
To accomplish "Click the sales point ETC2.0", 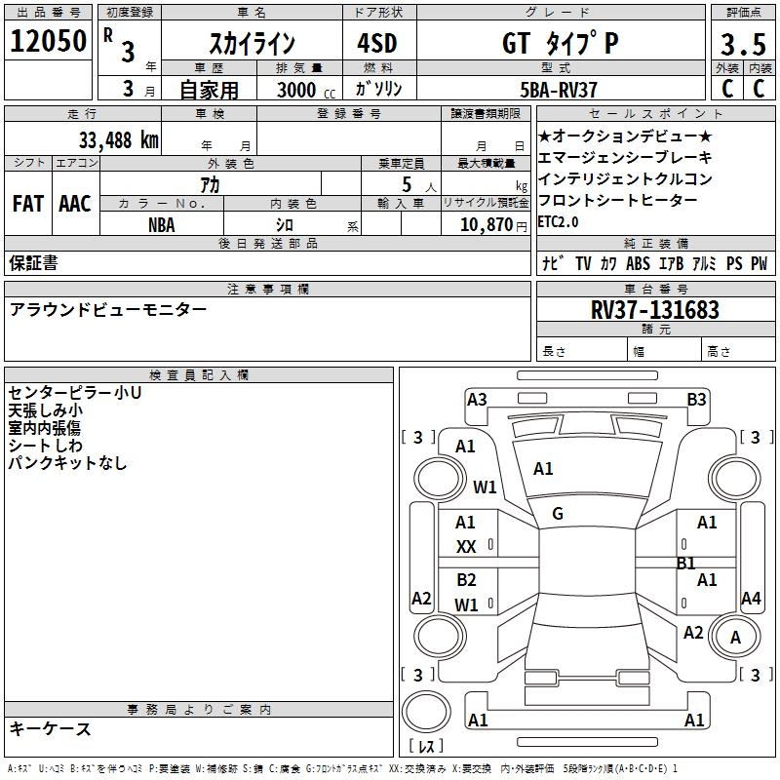I will click(558, 222).
